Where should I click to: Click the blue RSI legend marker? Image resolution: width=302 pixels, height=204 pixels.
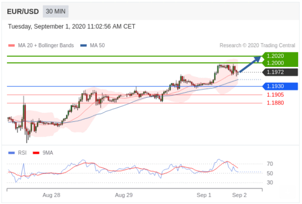(11, 153)
